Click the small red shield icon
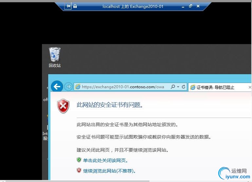252x182 pixels. click(x=79, y=170)
